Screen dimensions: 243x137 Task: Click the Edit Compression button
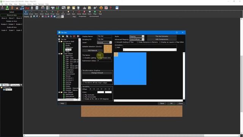pos(162,40)
